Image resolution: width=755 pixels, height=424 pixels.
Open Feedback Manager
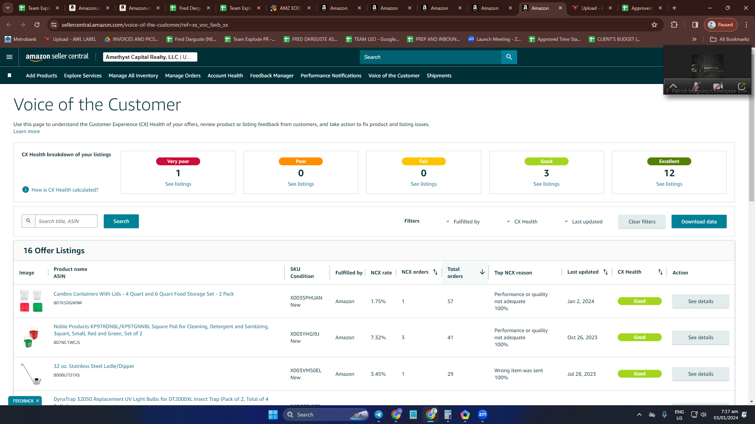[x=272, y=75]
